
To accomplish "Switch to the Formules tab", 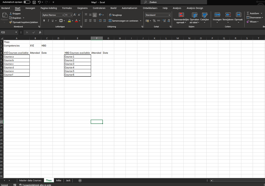I will (67, 8).
